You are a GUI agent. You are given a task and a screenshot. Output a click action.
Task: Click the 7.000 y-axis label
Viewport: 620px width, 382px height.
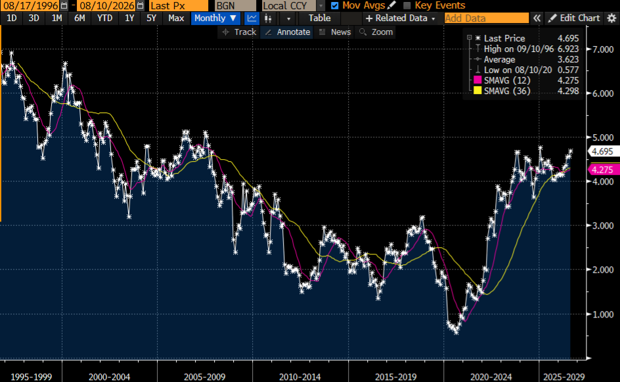pyautogui.click(x=603, y=49)
